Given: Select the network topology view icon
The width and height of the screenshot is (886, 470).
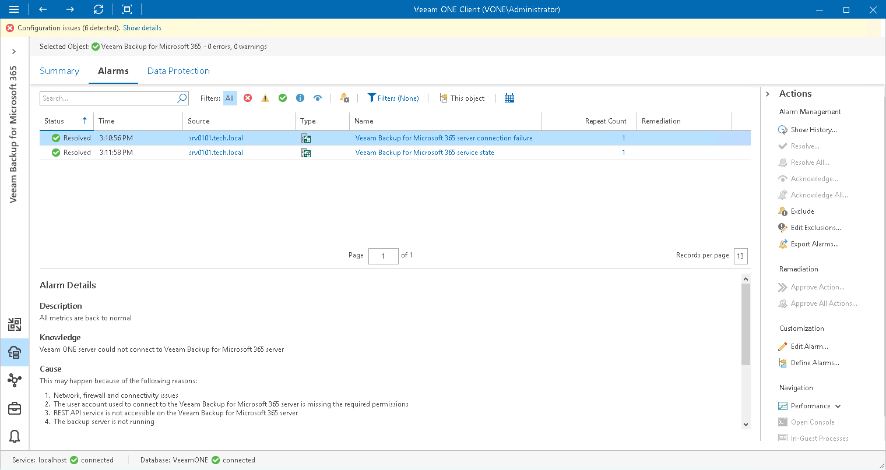Looking at the screenshot, I should coord(15,380).
